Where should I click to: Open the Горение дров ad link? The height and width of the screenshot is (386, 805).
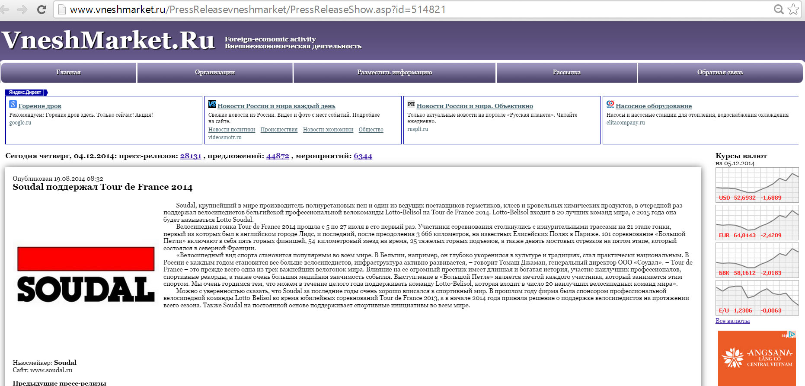coord(40,106)
